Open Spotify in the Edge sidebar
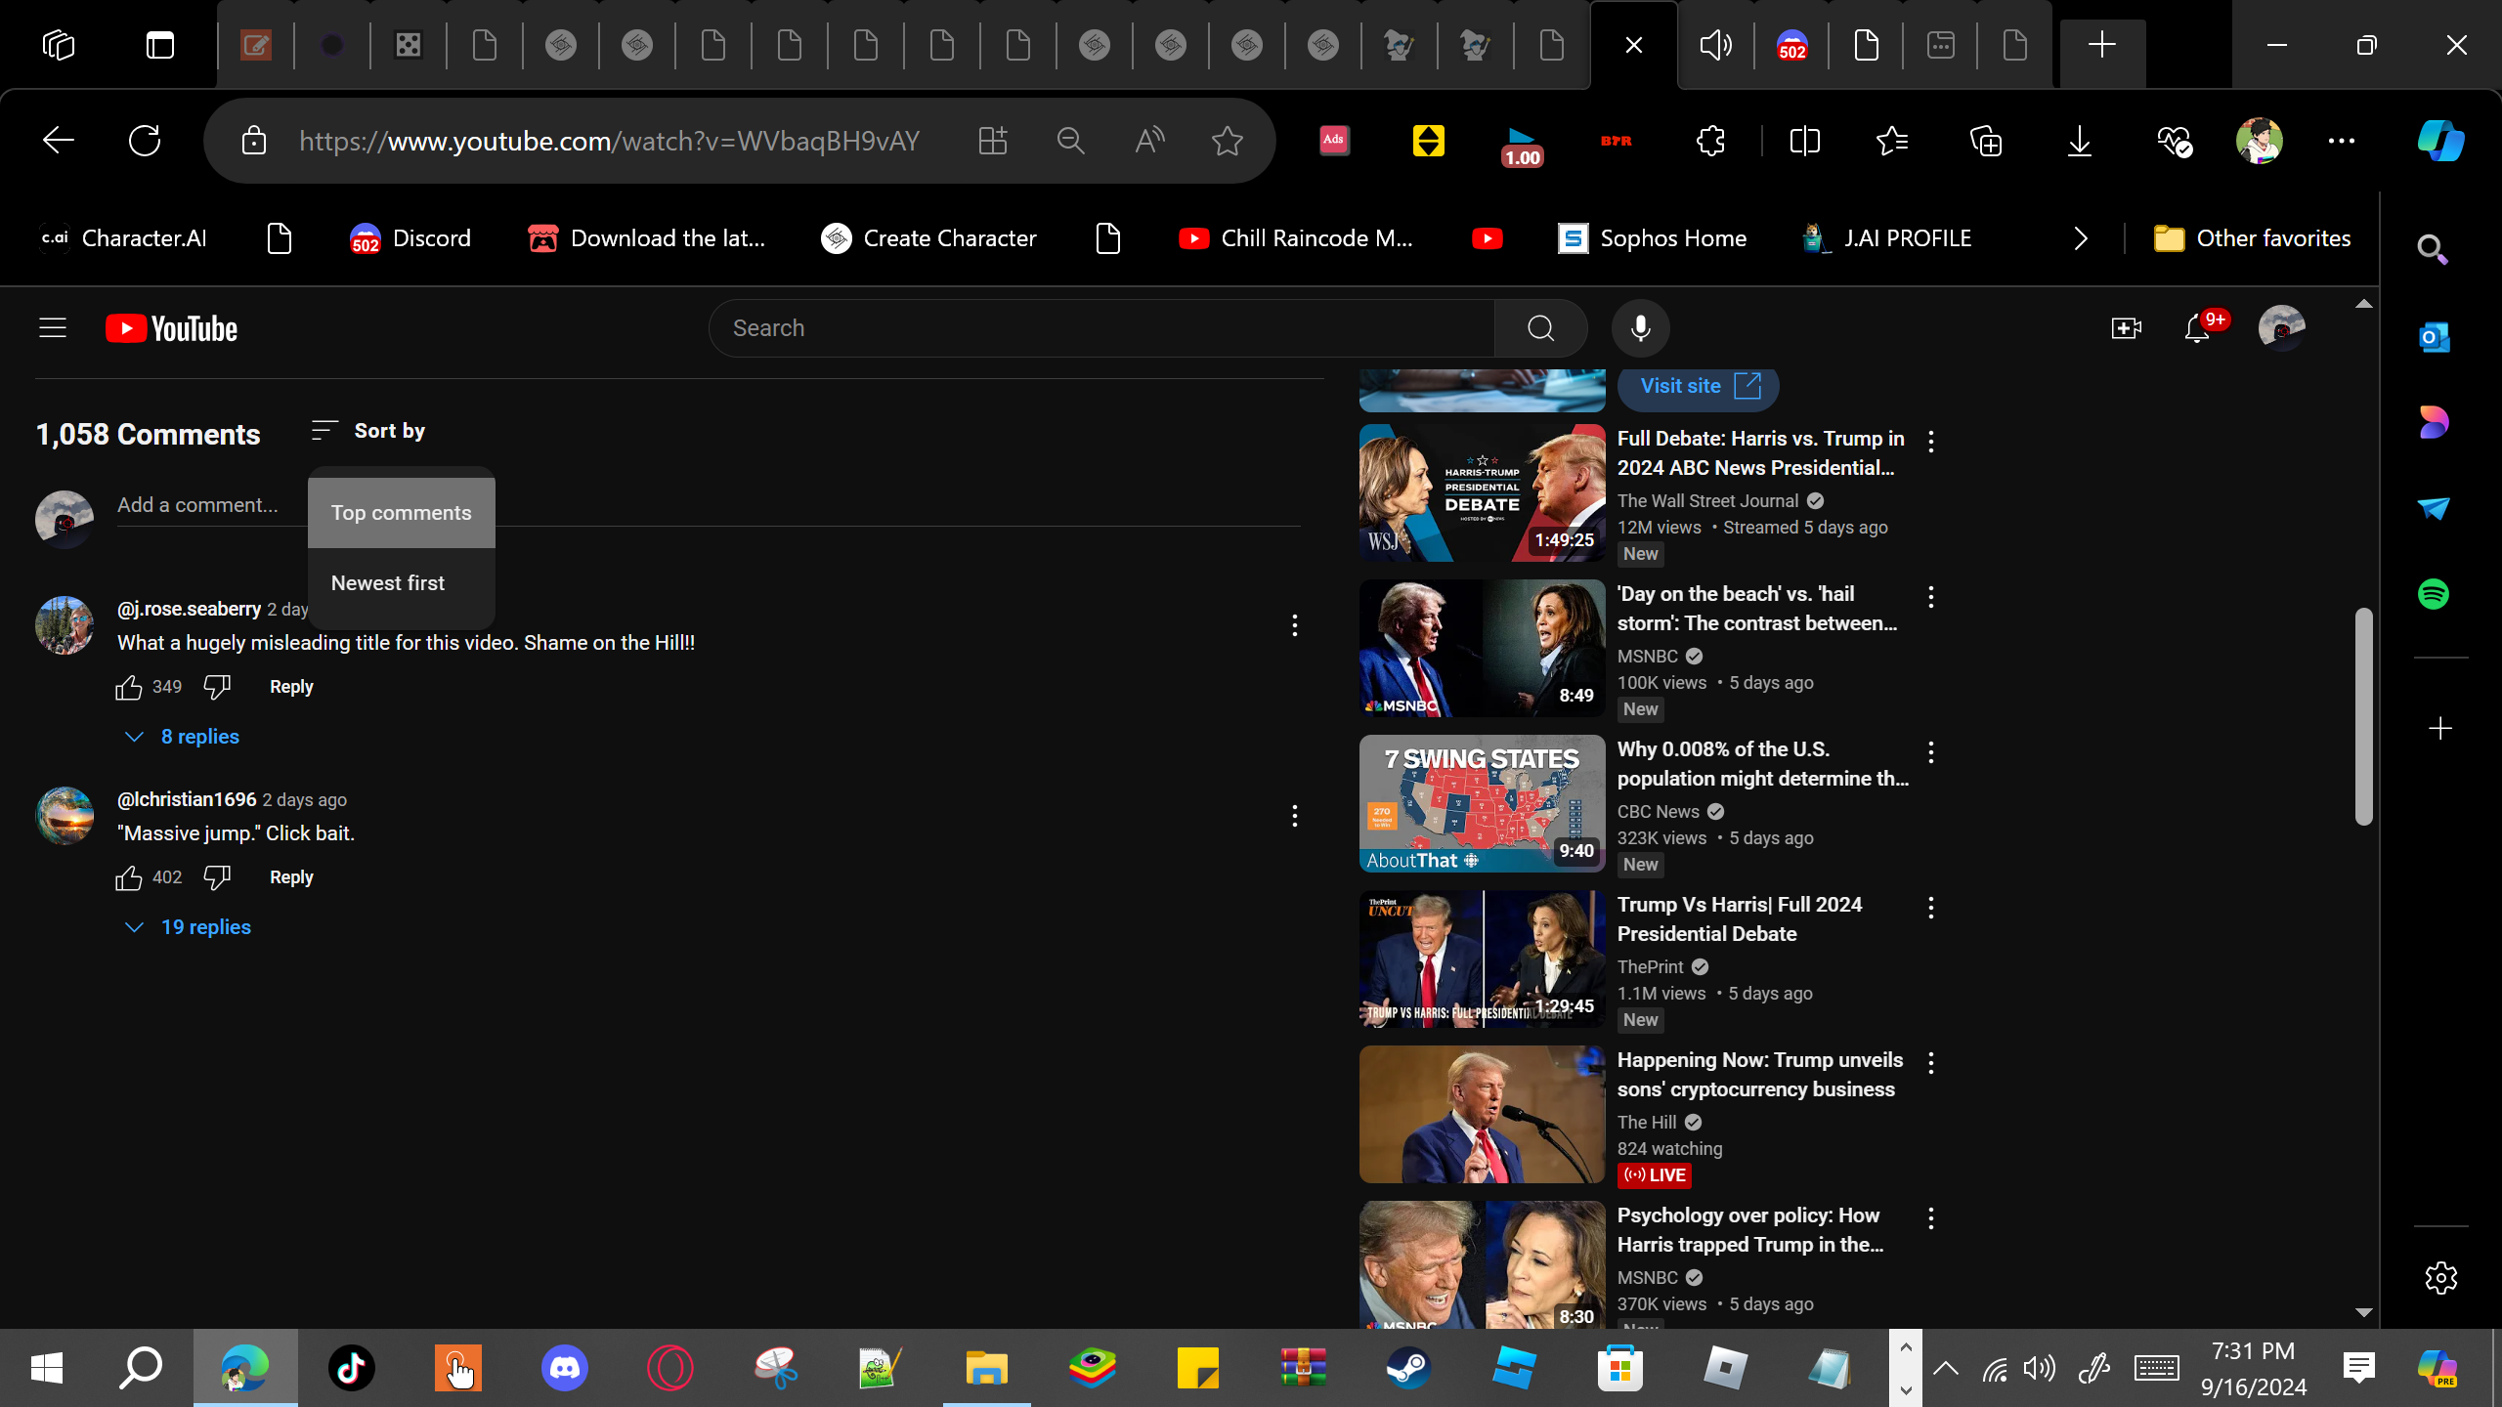The height and width of the screenshot is (1407, 2502). 2434,594
